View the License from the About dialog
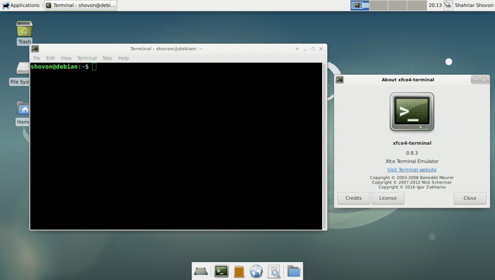 click(387, 198)
